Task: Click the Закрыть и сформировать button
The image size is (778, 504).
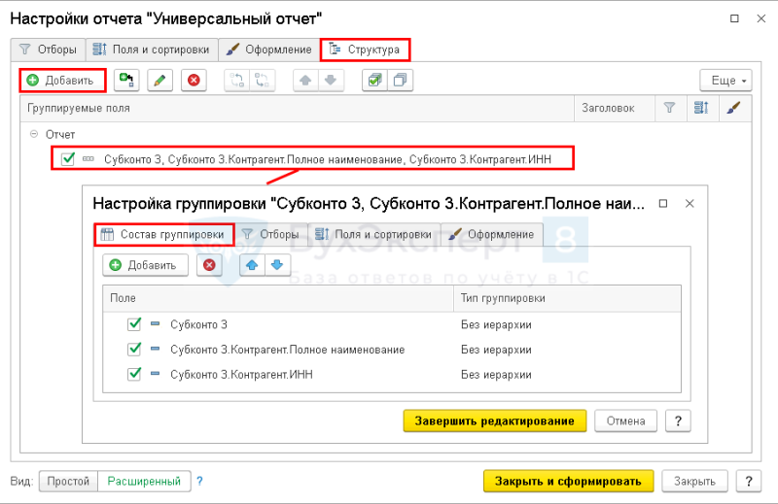Action: 568,481
